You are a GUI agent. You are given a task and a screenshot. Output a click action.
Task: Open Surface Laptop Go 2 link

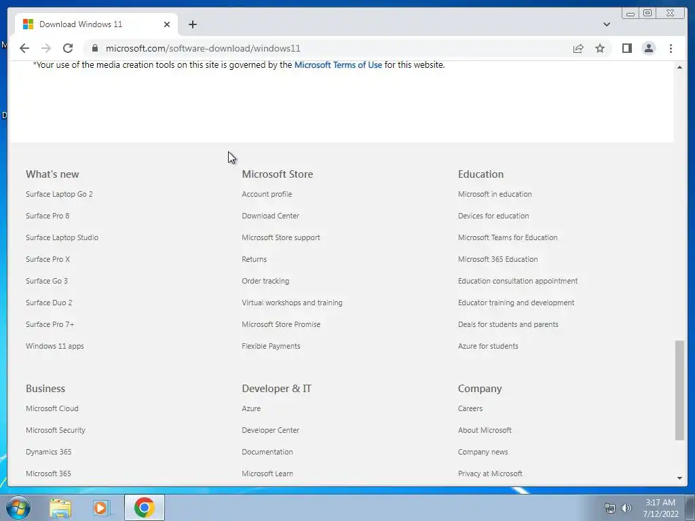point(59,194)
